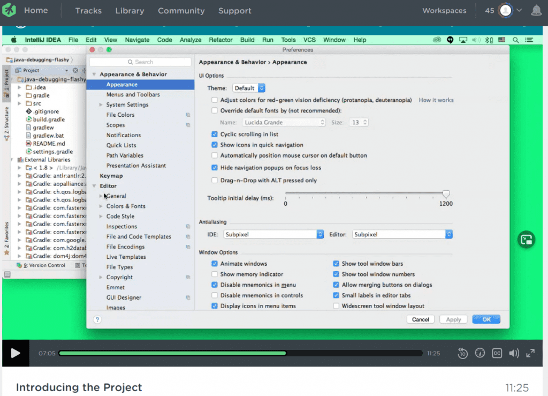This screenshot has width=548, height=396.
Task: Open Spotlight search magnifier icon
Action: [x=515, y=40]
